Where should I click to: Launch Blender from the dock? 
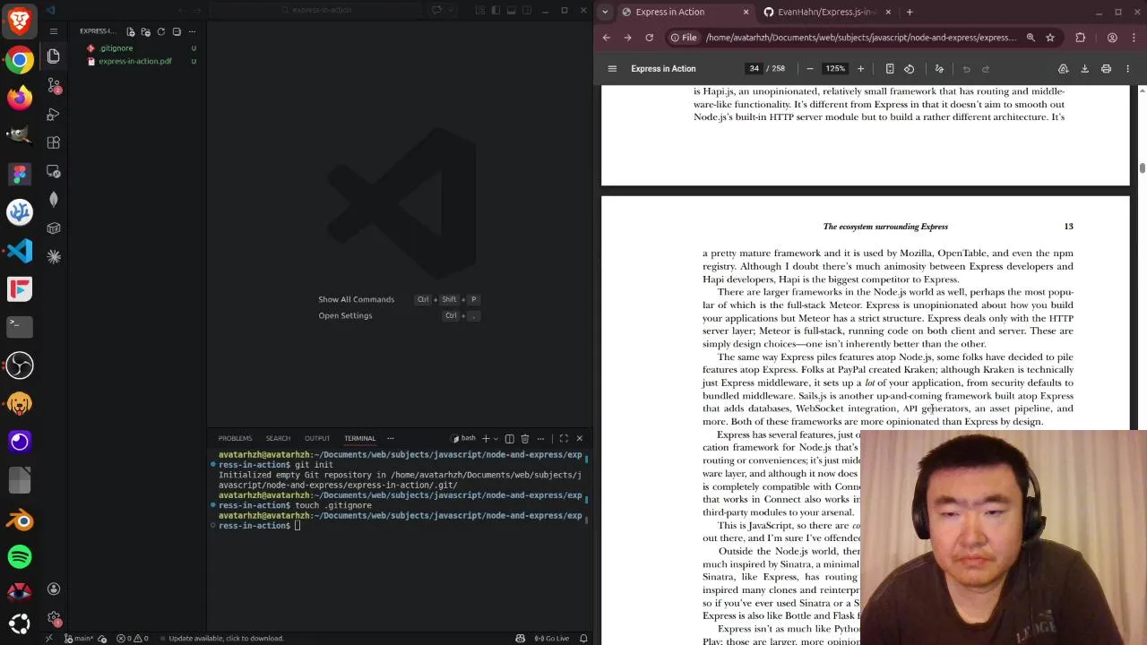(x=20, y=520)
